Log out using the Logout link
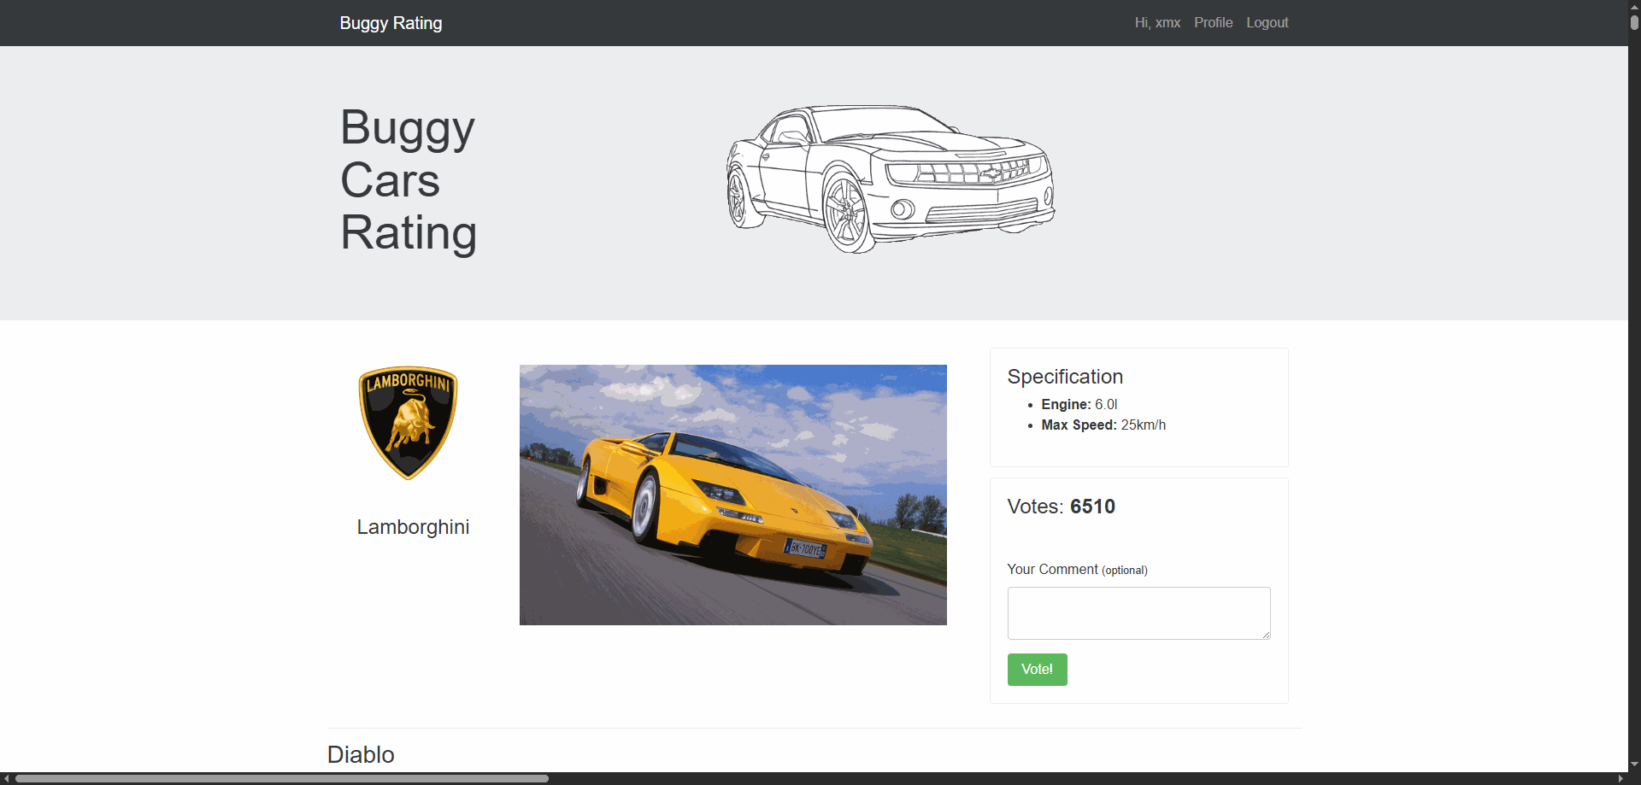 point(1267,23)
